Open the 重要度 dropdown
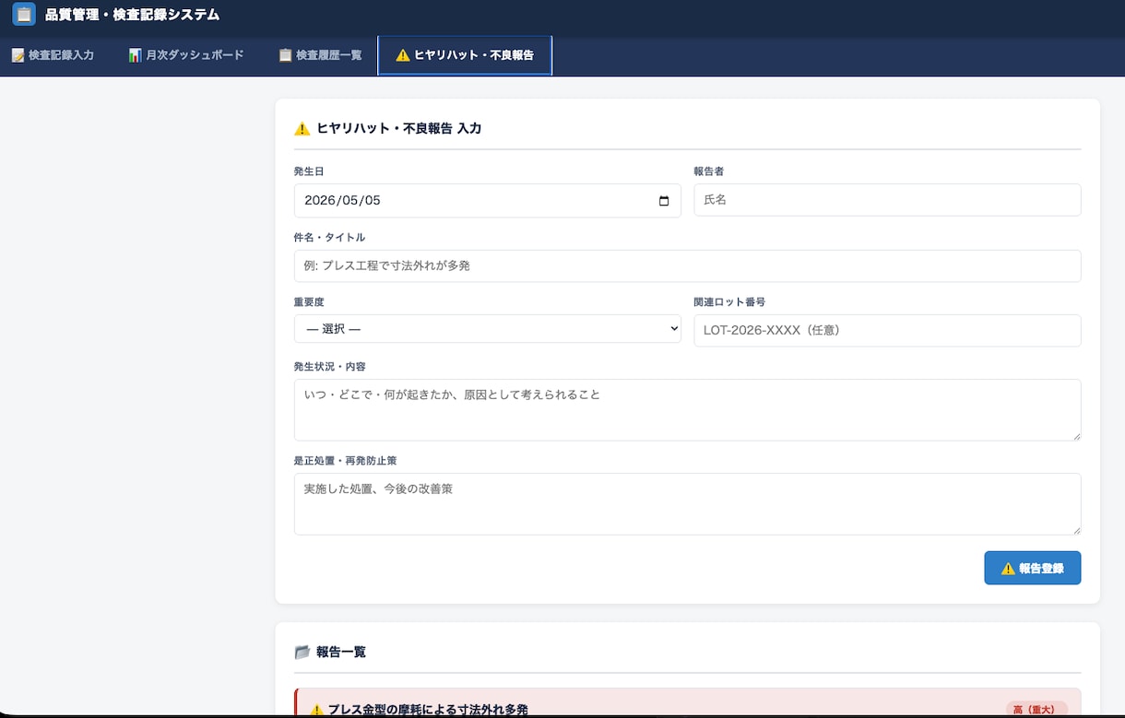 pyautogui.click(x=488, y=329)
